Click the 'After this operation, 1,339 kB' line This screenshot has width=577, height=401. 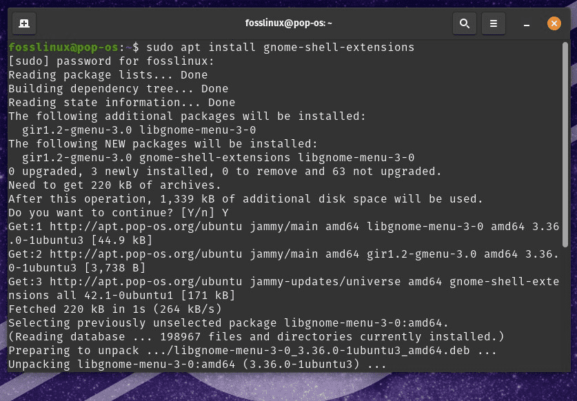pyautogui.click(x=245, y=199)
